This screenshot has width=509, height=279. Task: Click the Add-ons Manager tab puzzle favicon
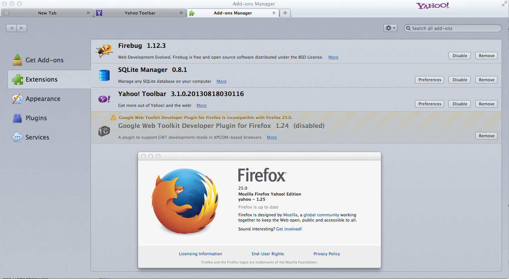pos(192,13)
